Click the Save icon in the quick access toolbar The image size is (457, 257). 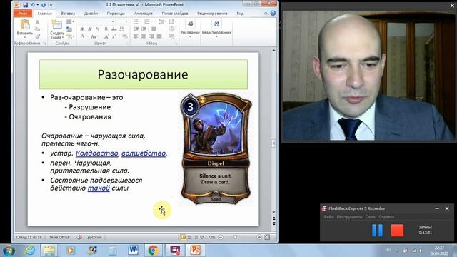[26, 5]
